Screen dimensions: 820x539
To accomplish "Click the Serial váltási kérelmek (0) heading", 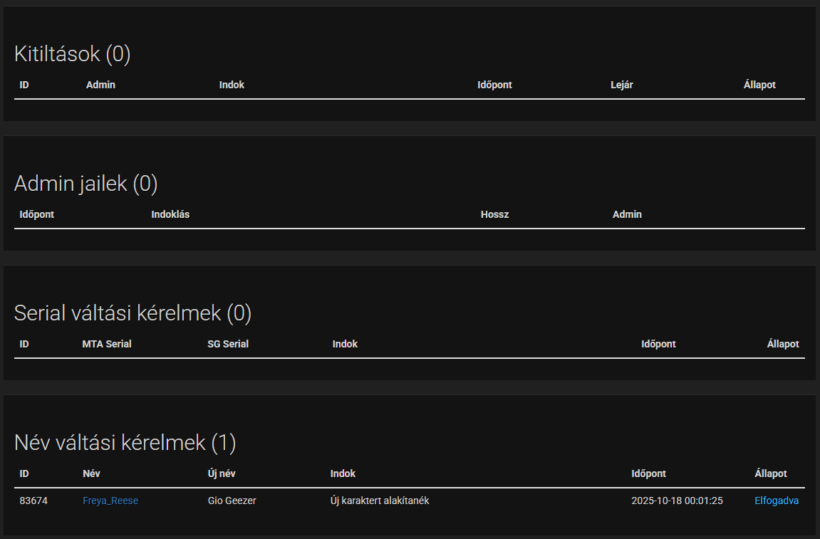I will coord(133,313).
